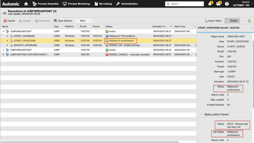Click JOBS.WIN.TEST object name value
254x143 pixels.
[236, 36]
